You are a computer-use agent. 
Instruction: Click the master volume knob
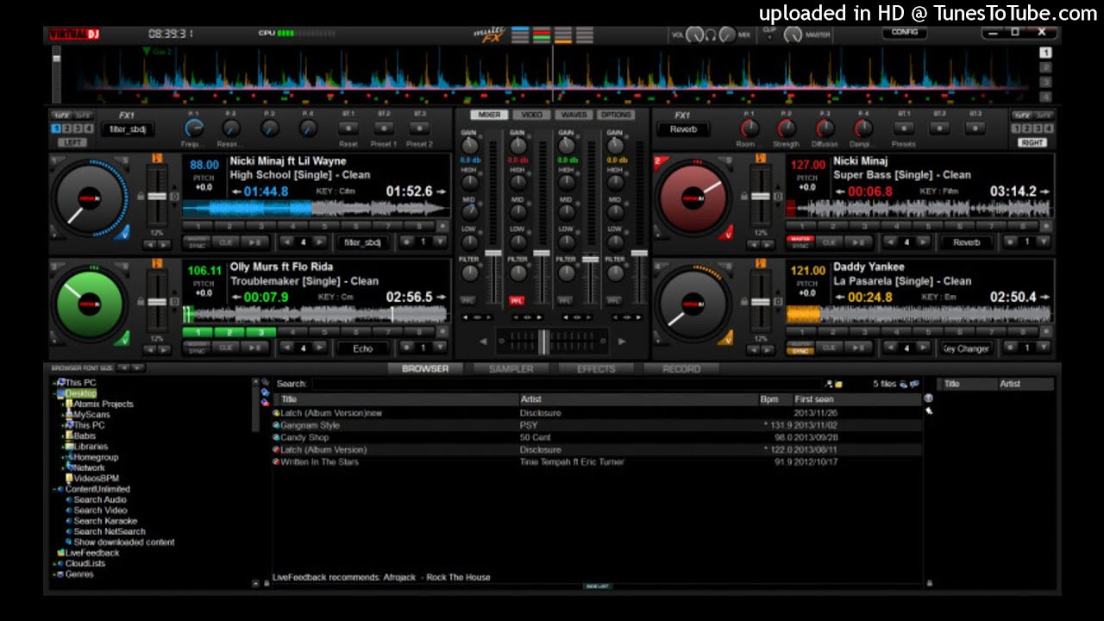792,34
